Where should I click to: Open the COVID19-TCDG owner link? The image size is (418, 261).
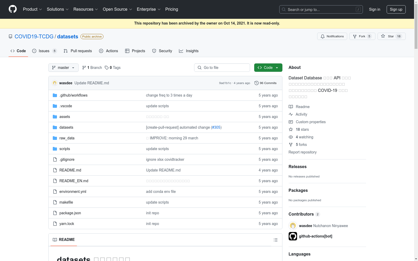(x=34, y=37)
